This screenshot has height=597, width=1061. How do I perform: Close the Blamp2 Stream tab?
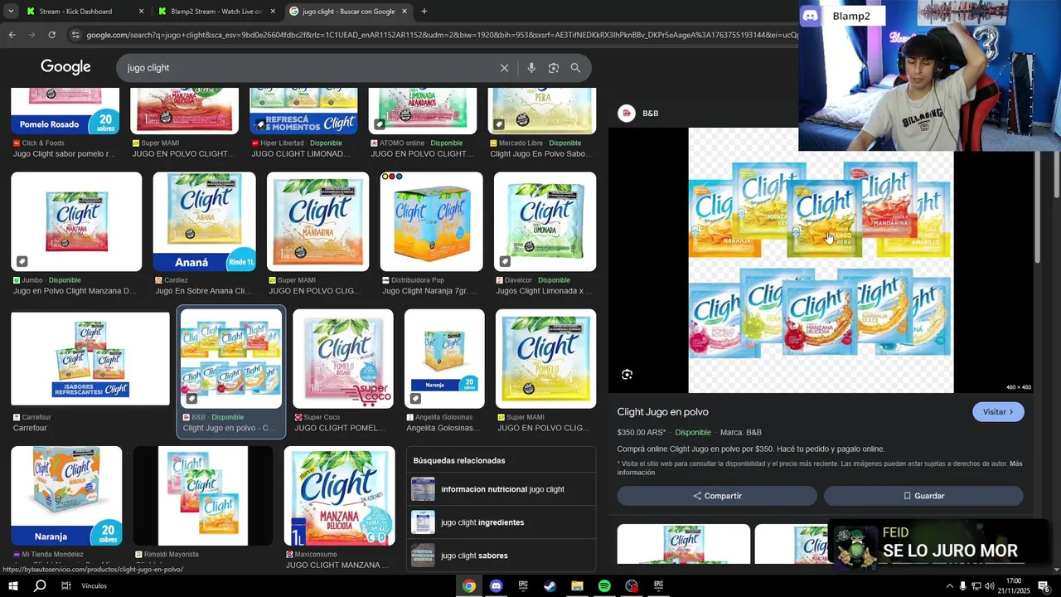273,12
